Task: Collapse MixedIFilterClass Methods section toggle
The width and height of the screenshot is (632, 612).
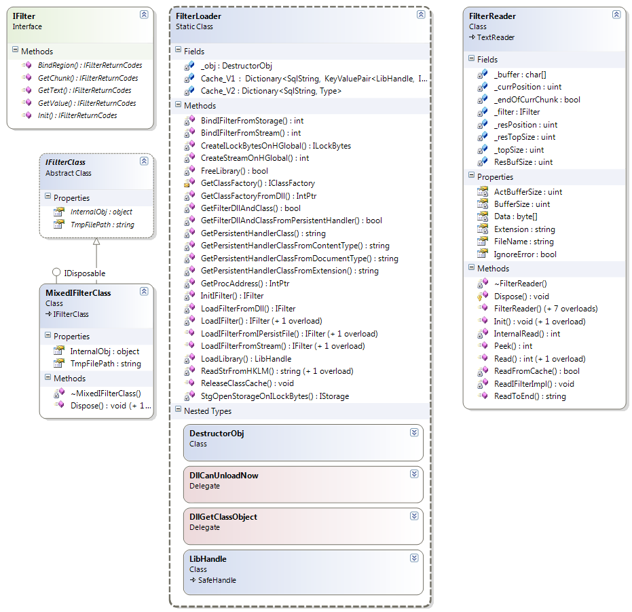Action: 48,377
